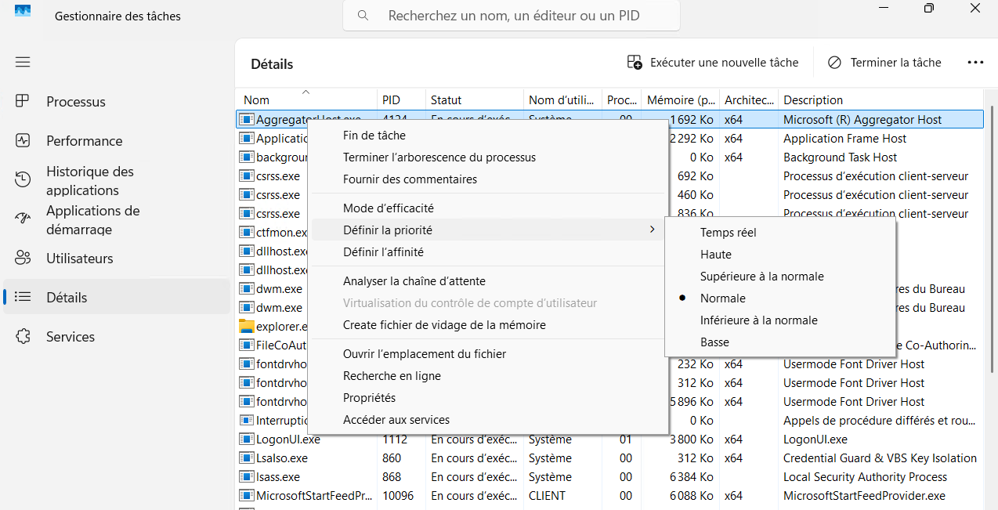Click Exécuter une nouvelle tâche button
998x510 pixels.
pos(713,63)
